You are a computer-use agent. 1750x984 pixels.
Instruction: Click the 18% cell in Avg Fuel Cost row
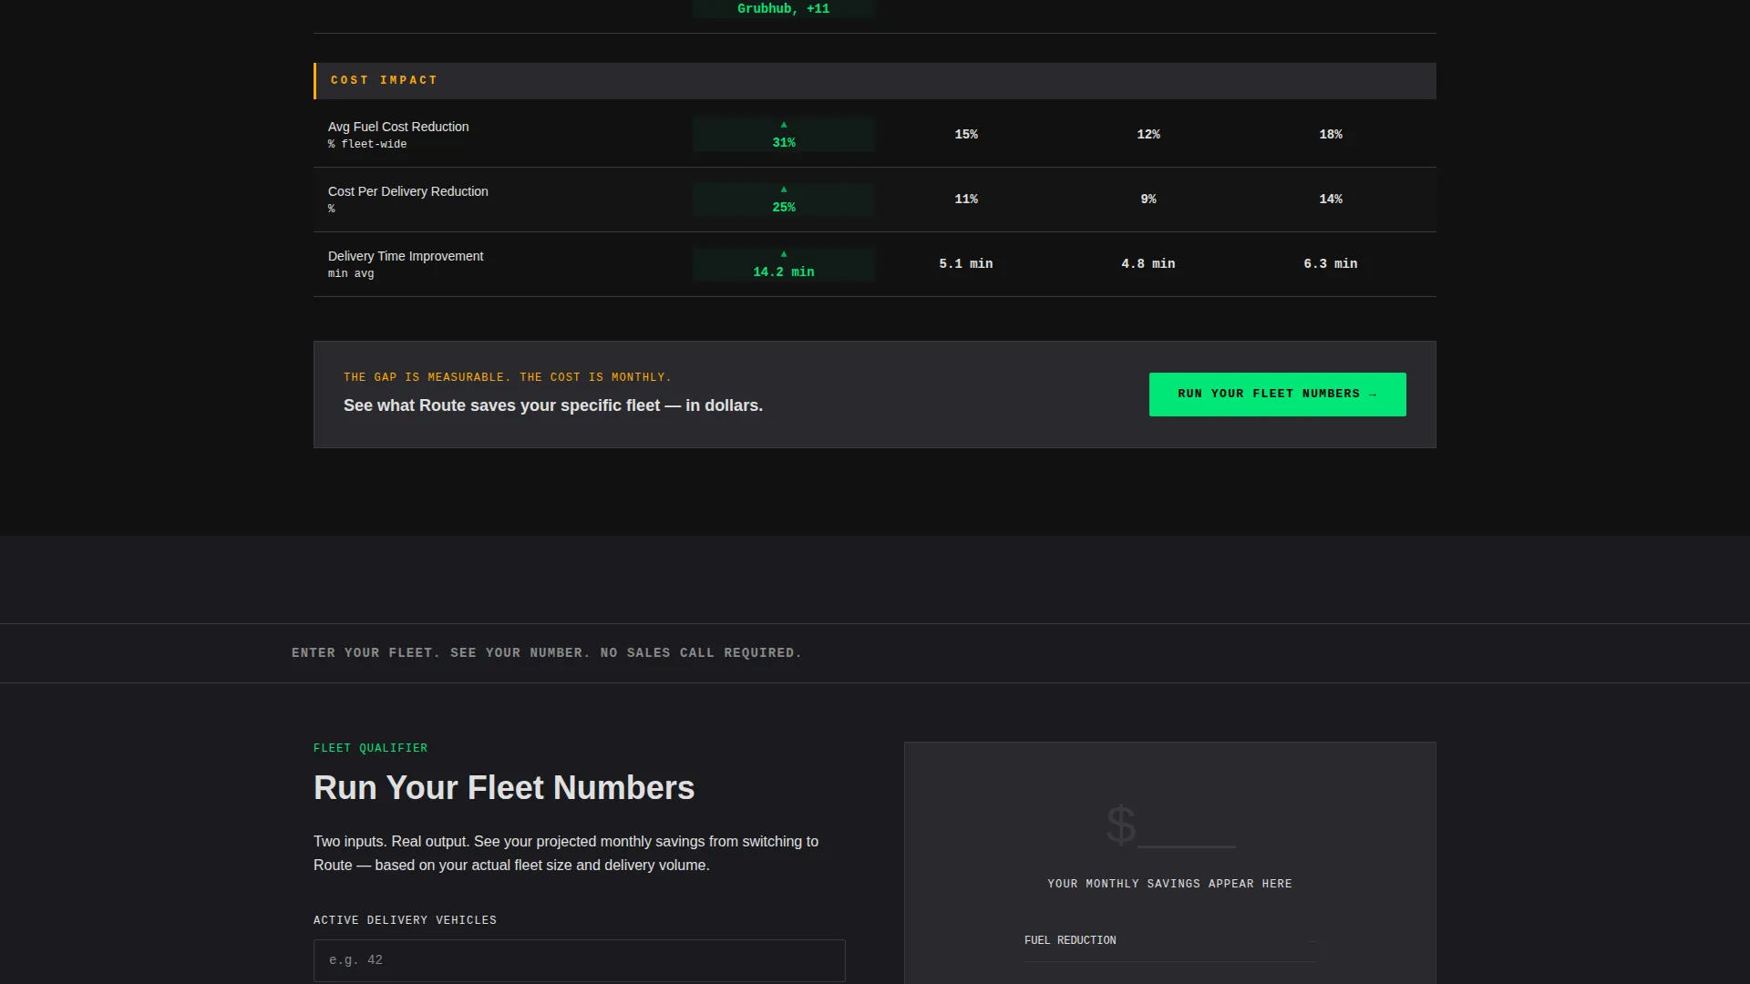[x=1331, y=135]
